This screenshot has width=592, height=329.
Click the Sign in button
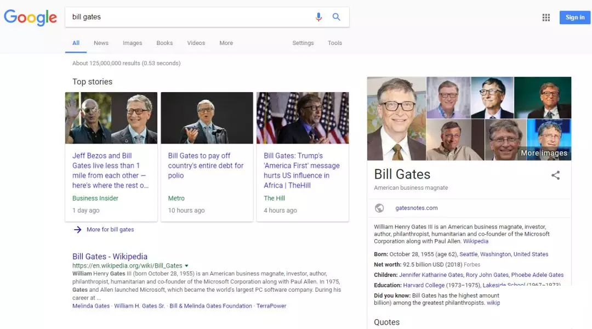(574, 18)
